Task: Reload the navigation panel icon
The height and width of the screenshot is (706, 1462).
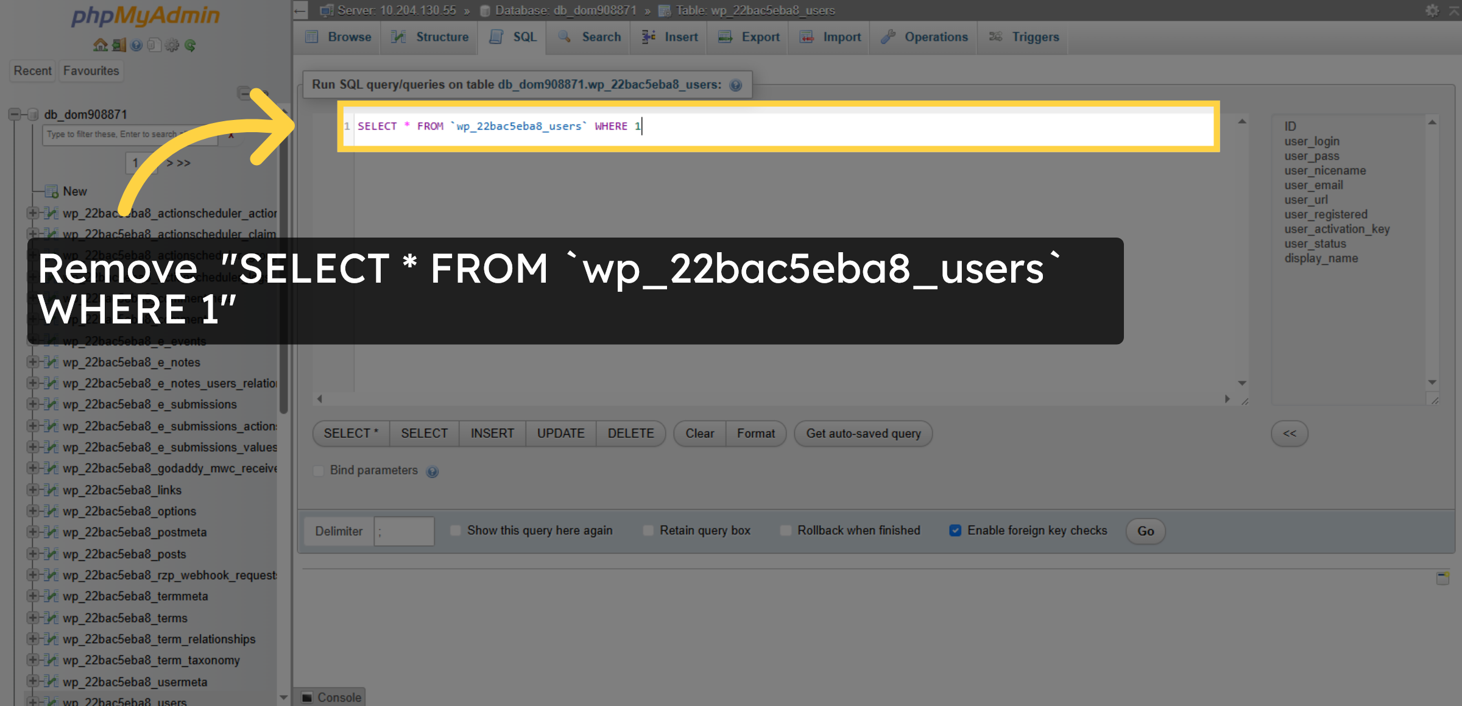Action: [x=190, y=45]
